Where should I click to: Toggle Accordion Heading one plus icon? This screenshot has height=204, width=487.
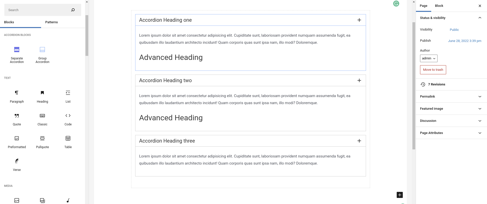pos(359,20)
